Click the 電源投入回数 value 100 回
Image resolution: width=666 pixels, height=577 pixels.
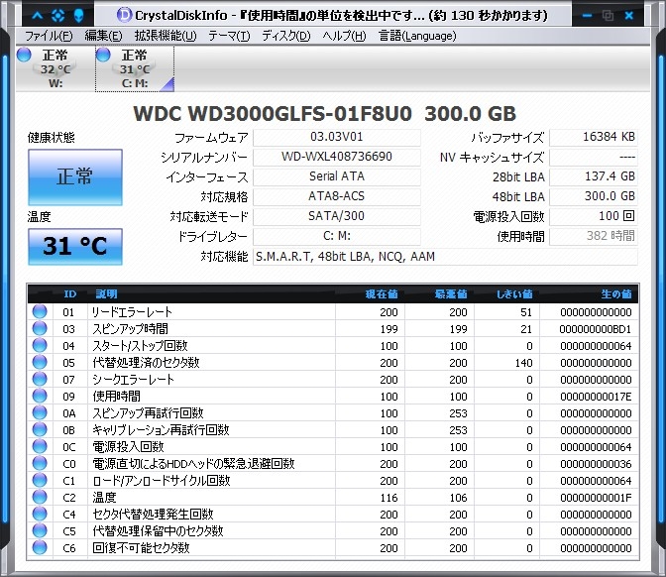tap(594, 216)
